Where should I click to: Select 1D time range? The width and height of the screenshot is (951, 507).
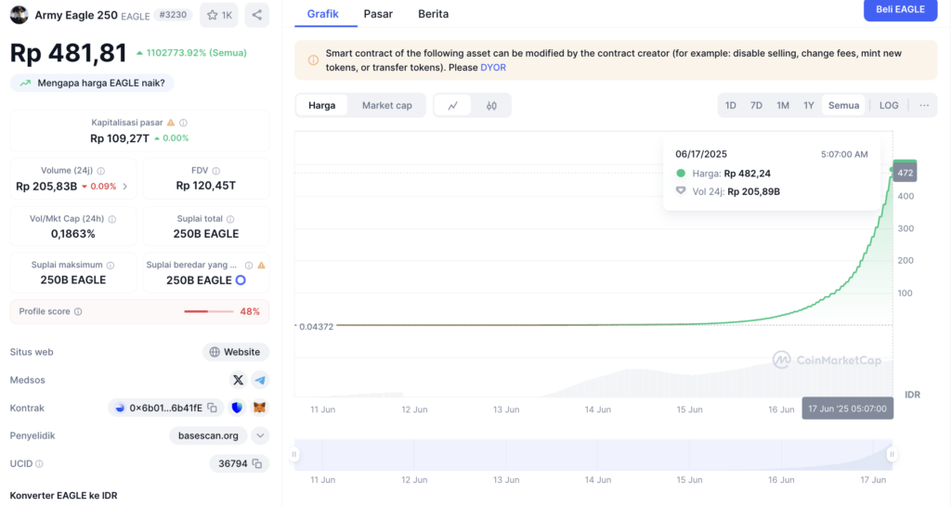pos(730,106)
